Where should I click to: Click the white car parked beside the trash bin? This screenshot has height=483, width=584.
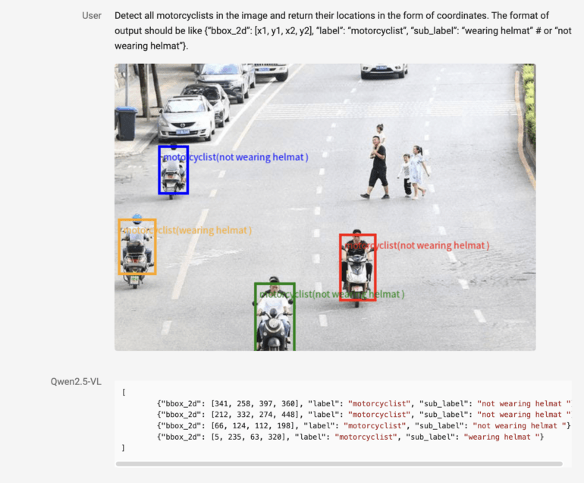187,116
